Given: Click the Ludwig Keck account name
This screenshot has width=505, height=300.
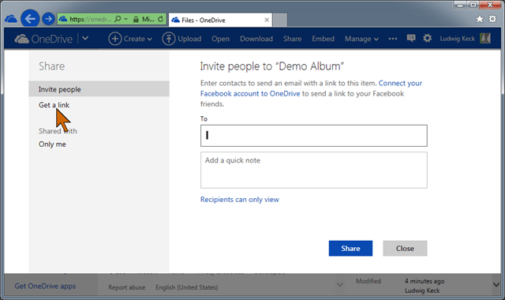Looking at the screenshot, I should pos(458,39).
